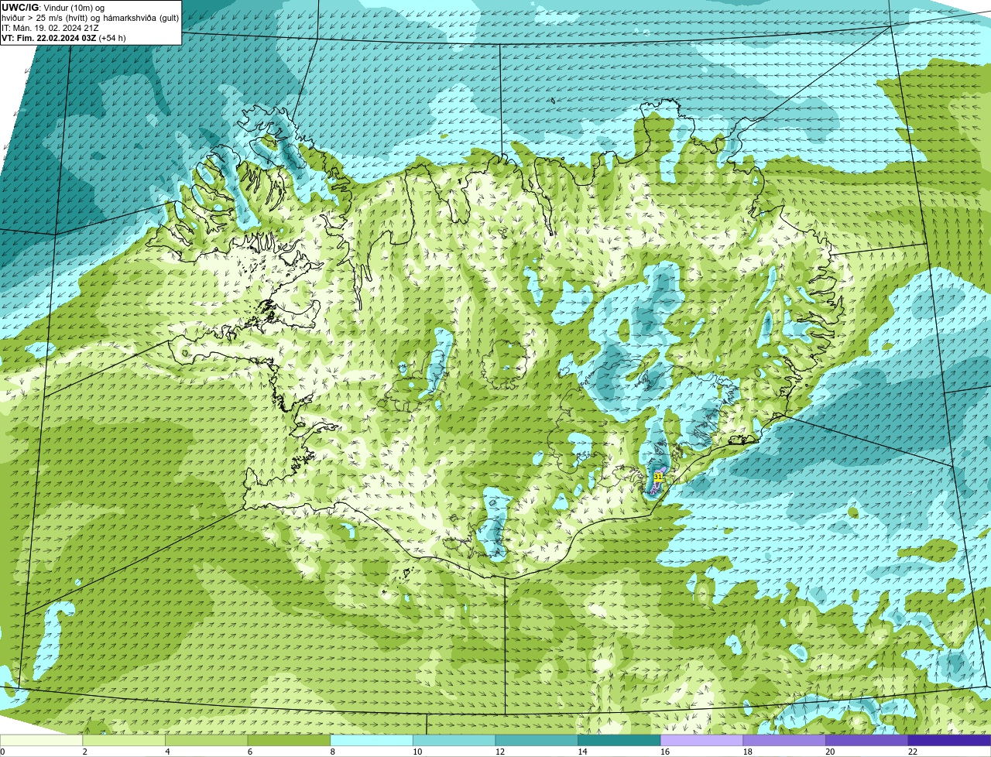The height and width of the screenshot is (757, 991).
Task: Choose the 14–16 m/s dark teal swatch
Action: 619,740
